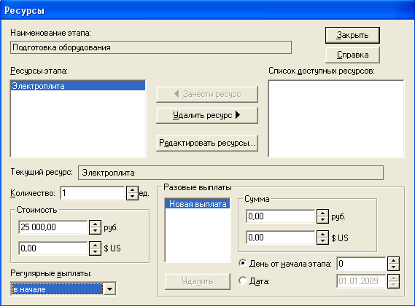Click the Закрыть button
The width and height of the screenshot is (415, 306).
352,35
